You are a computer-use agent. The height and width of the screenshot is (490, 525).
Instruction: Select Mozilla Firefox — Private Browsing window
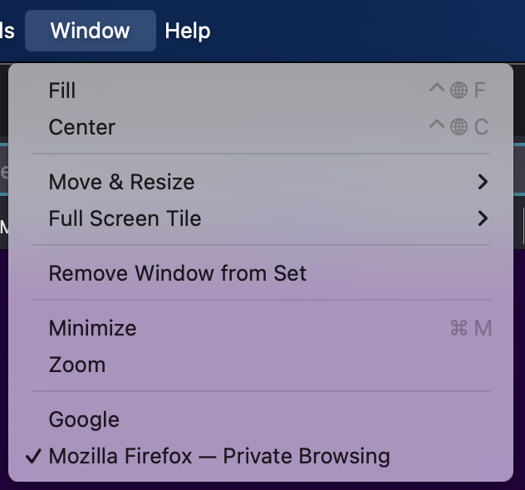(x=261, y=456)
